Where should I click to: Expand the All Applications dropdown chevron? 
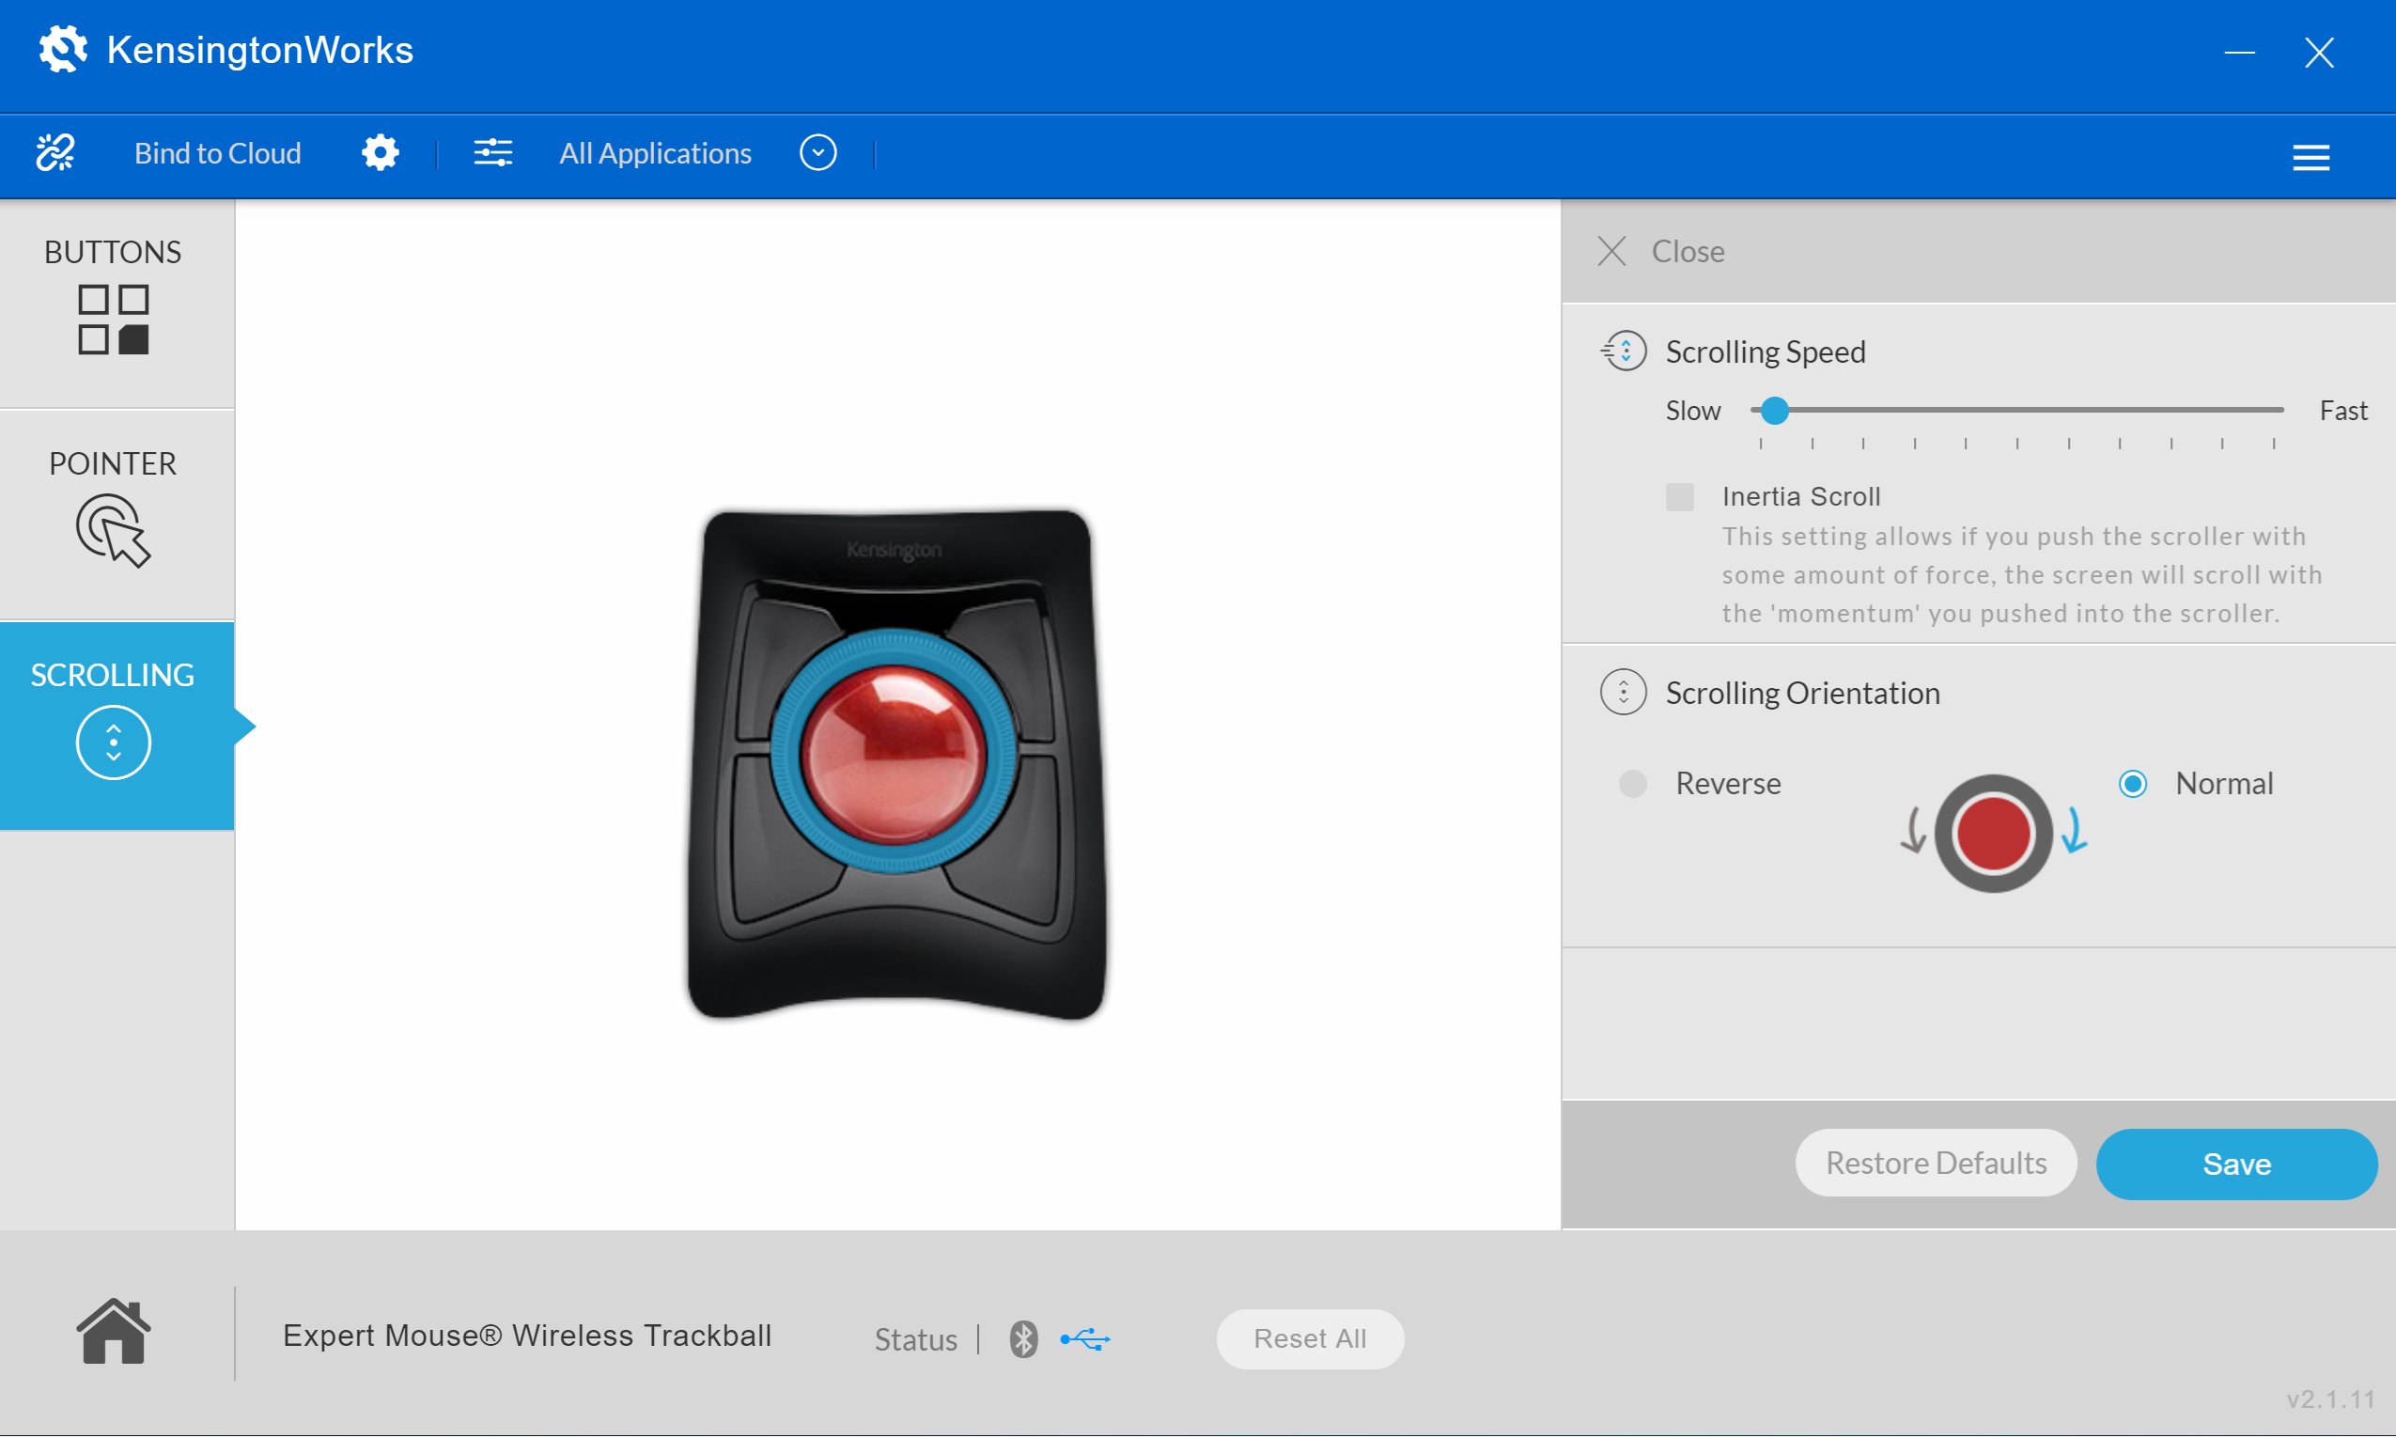(818, 153)
